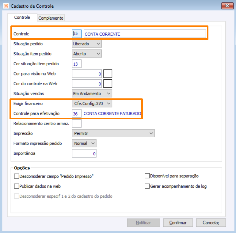Enable Desconsiderar campo "Pedido Impresso" checkbox

pos(17,176)
